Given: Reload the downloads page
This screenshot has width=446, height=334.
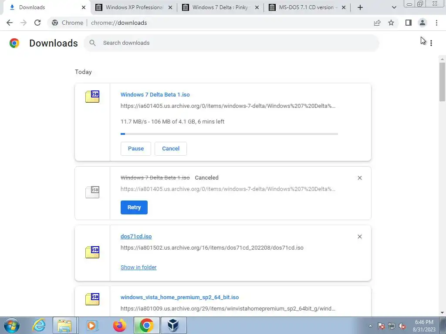Looking at the screenshot, I should (x=37, y=23).
